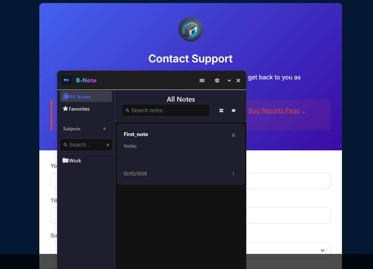Open the hamburger menu in B-Note header

(x=202, y=80)
